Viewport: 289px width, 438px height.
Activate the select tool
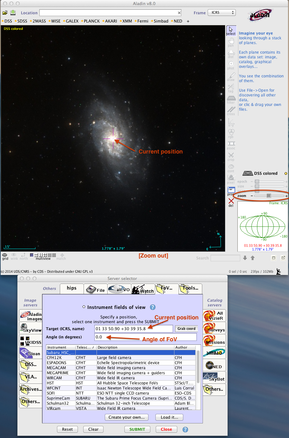[231, 31]
